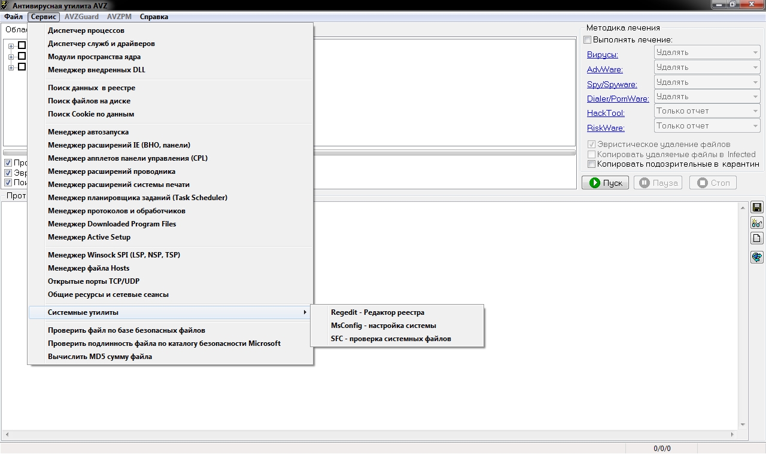Select "Модули пространства ядра"
The height and width of the screenshot is (454, 766).
coord(171,57)
